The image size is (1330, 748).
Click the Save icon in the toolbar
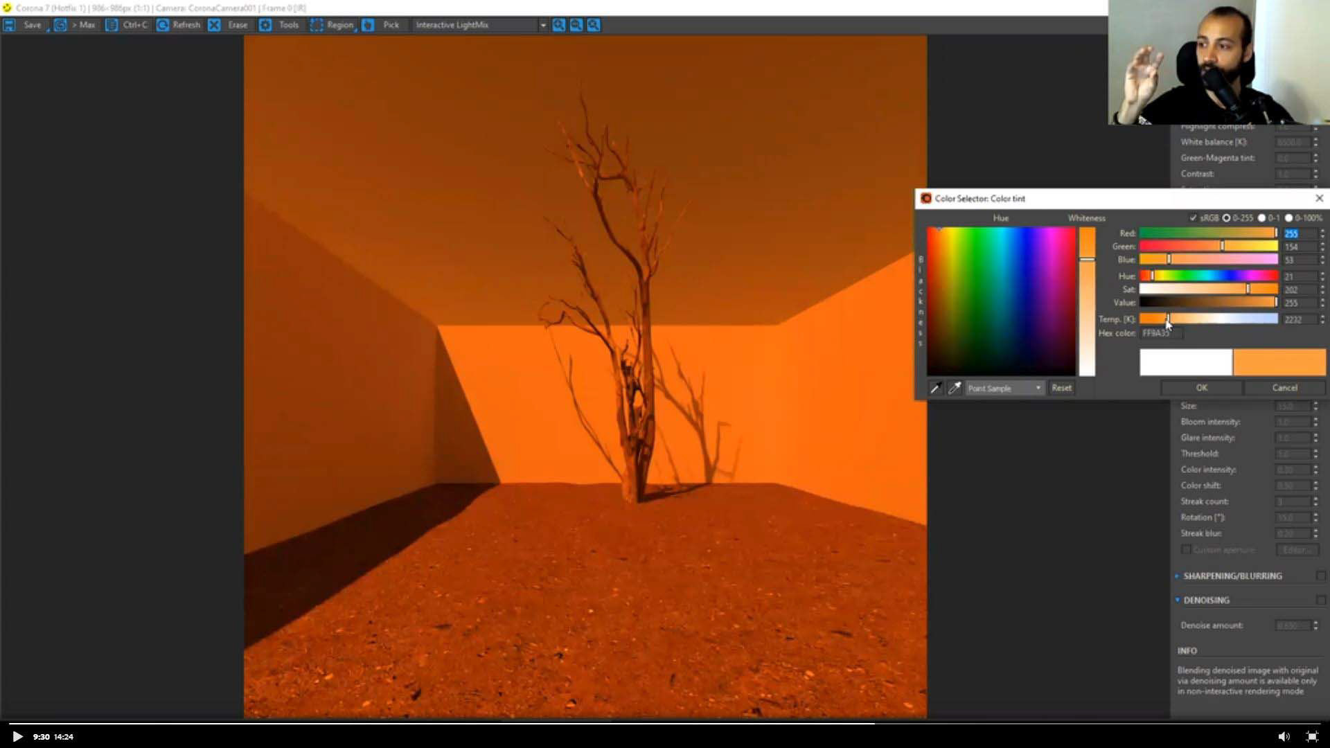click(x=10, y=25)
